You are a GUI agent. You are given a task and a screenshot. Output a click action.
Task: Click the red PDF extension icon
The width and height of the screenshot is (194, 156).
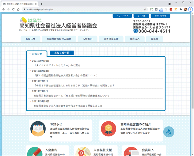(x=171, y=10)
